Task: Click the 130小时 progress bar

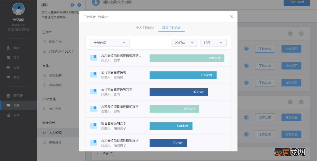Action: (x=168, y=143)
